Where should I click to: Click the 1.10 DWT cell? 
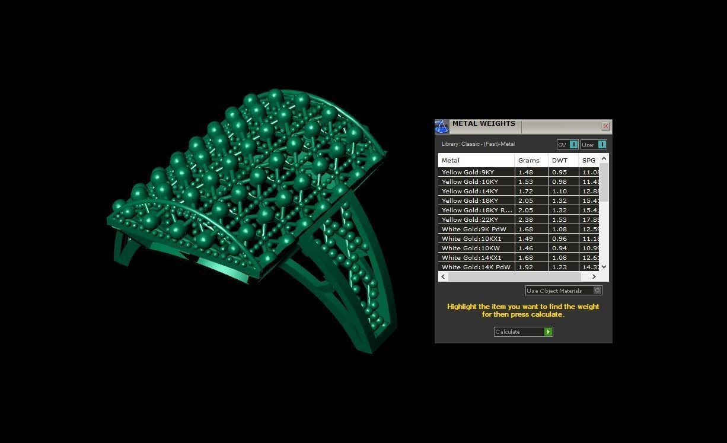(x=563, y=191)
